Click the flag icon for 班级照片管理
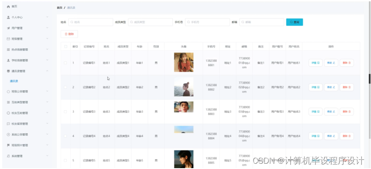 coord(8,146)
